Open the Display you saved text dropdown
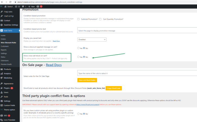The image size is (197, 122). pos(92,39)
